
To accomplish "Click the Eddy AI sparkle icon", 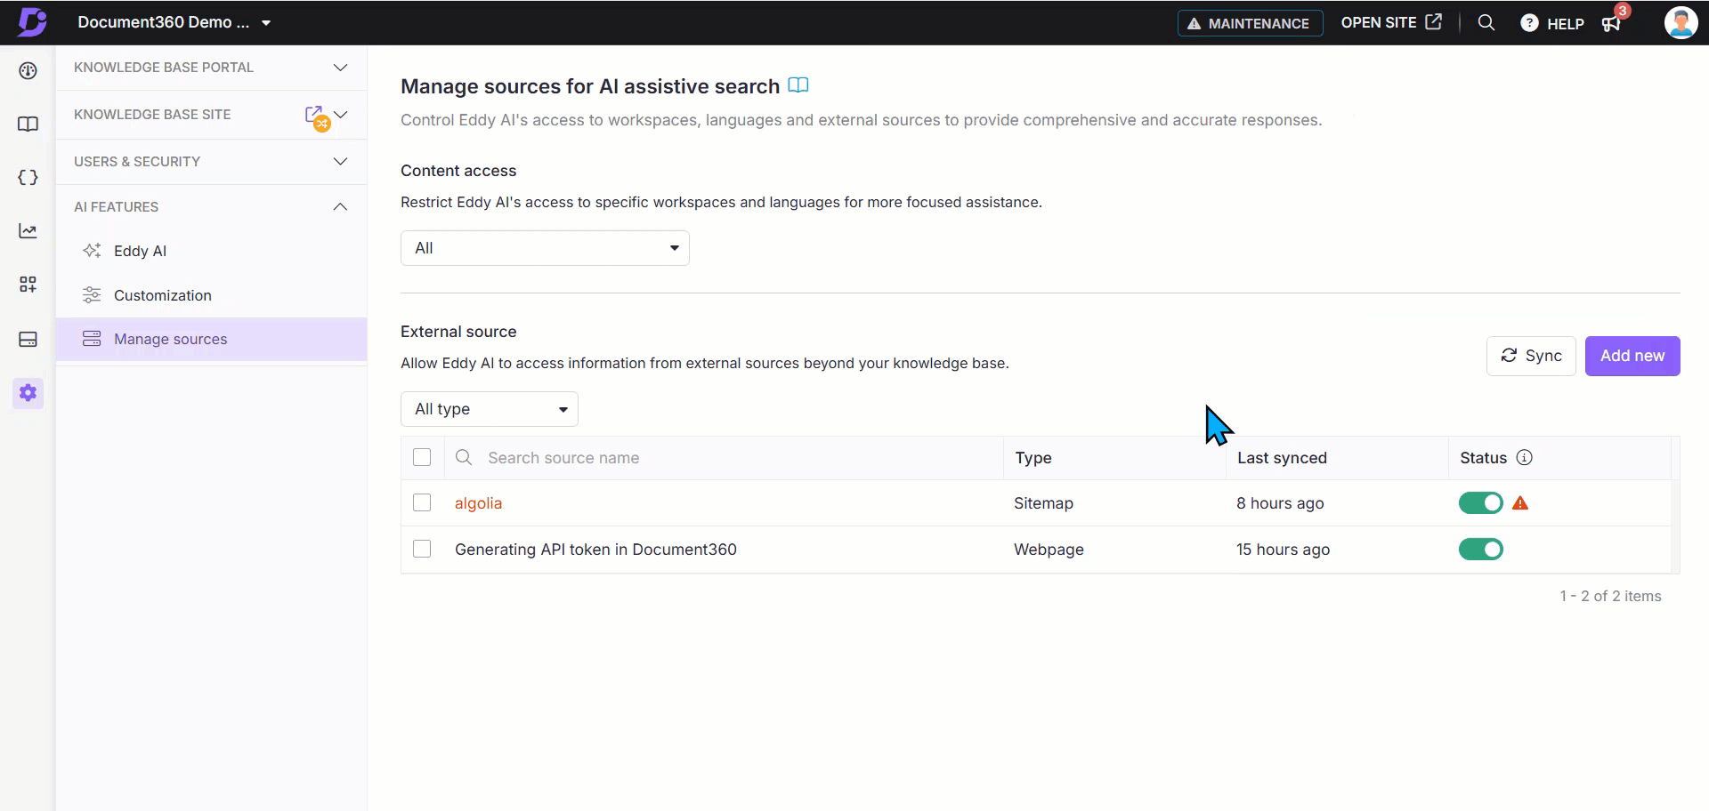I will coord(92,251).
